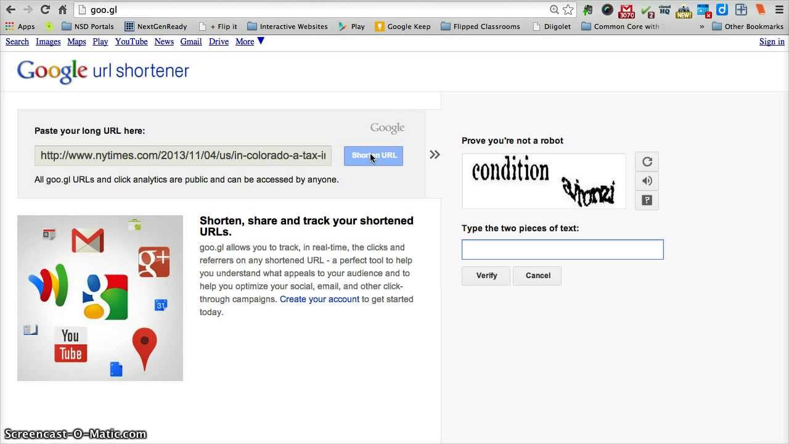Open the cloudHQ extension icon
789x444 pixels.
[664, 10]
